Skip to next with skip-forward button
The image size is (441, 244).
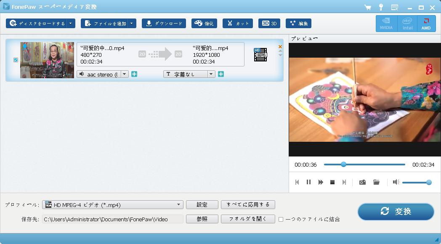click(x=344, y=182)
